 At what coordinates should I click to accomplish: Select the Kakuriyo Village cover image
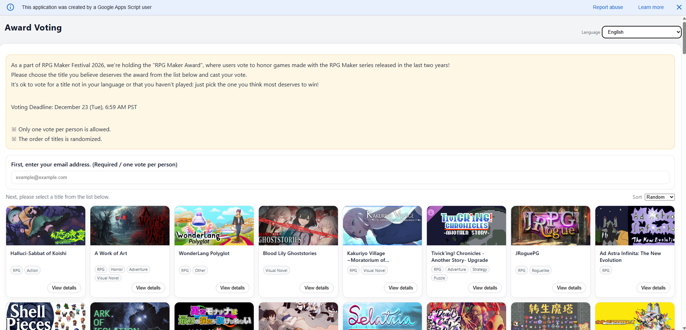[x=382, y=226]
